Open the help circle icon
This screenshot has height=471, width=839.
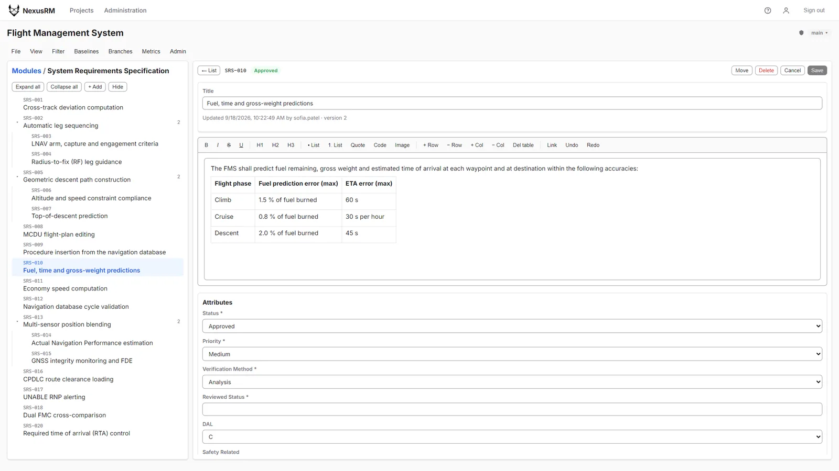(768, 10)
